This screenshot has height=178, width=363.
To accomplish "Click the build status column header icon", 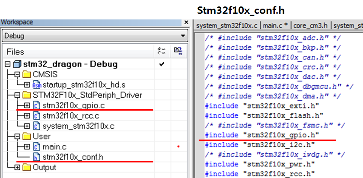I will click(x=178, y=51).
